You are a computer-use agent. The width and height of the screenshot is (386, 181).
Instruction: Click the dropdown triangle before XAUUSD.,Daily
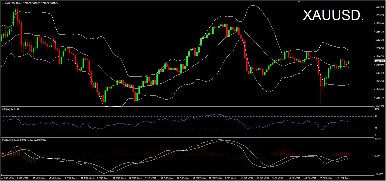3,3
